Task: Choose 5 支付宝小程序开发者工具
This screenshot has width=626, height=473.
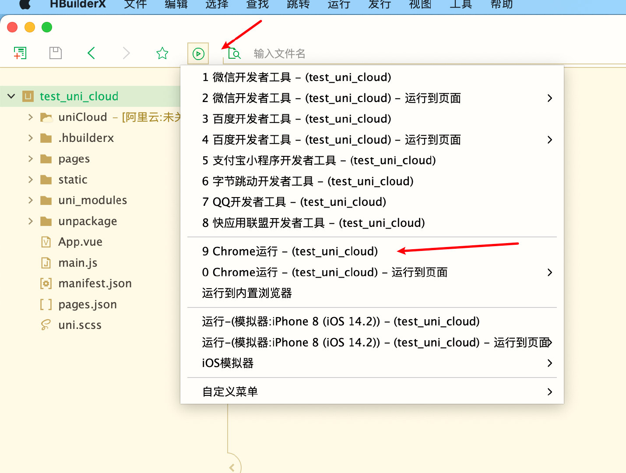Action: click(372, 160)
